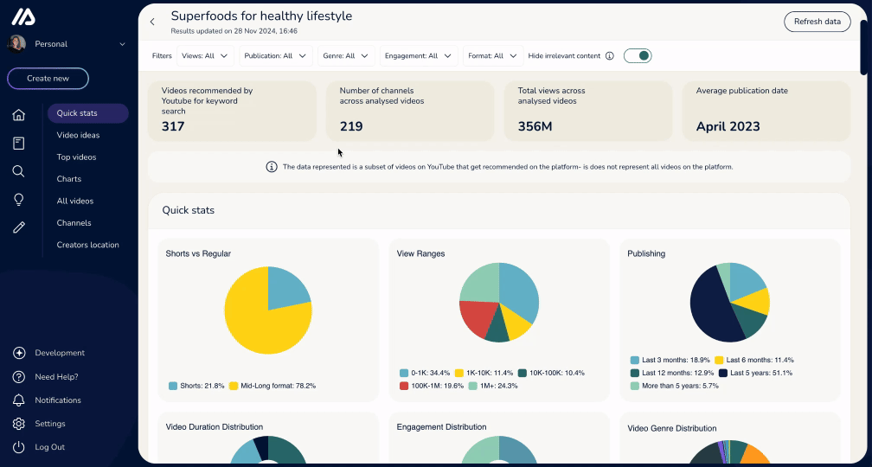Viewport: 872px width, 467px height.
Task: Click the Last 3 months: 18.9% legend swatch
Action: [635, 361]
